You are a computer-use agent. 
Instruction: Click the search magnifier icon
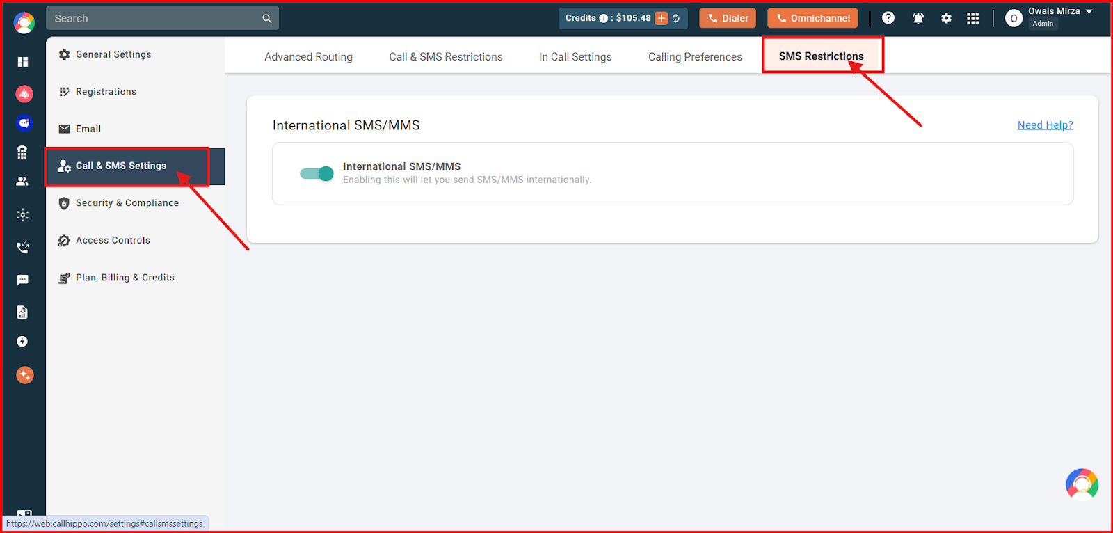click(x=267, y=19)
